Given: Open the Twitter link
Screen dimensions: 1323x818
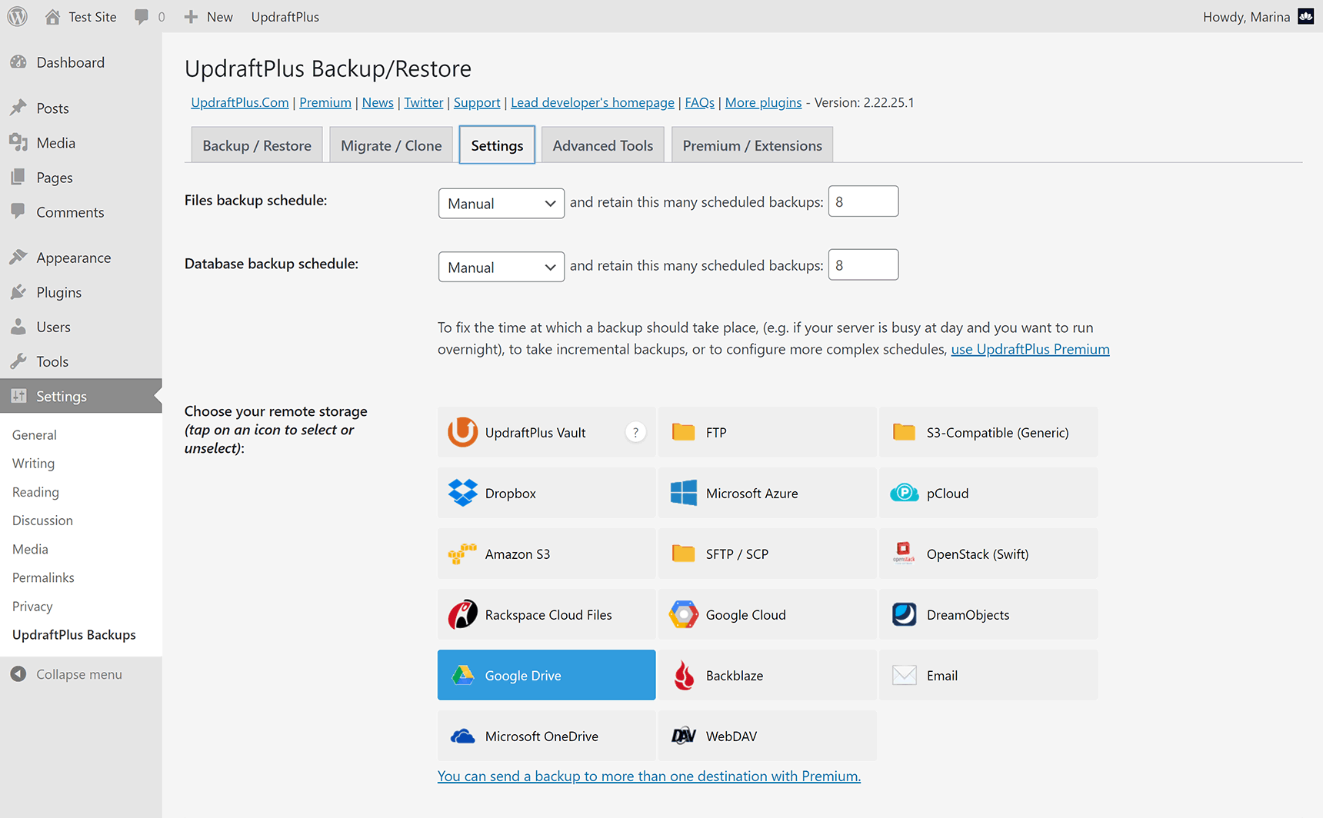Looking at the screenshot, I should (x=424, y=102).
